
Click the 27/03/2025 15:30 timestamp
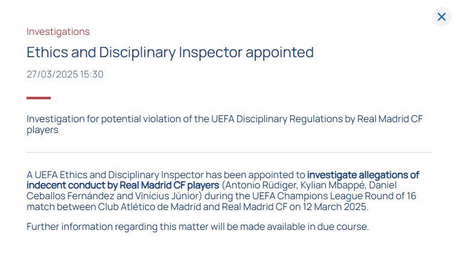coord(65,74)
